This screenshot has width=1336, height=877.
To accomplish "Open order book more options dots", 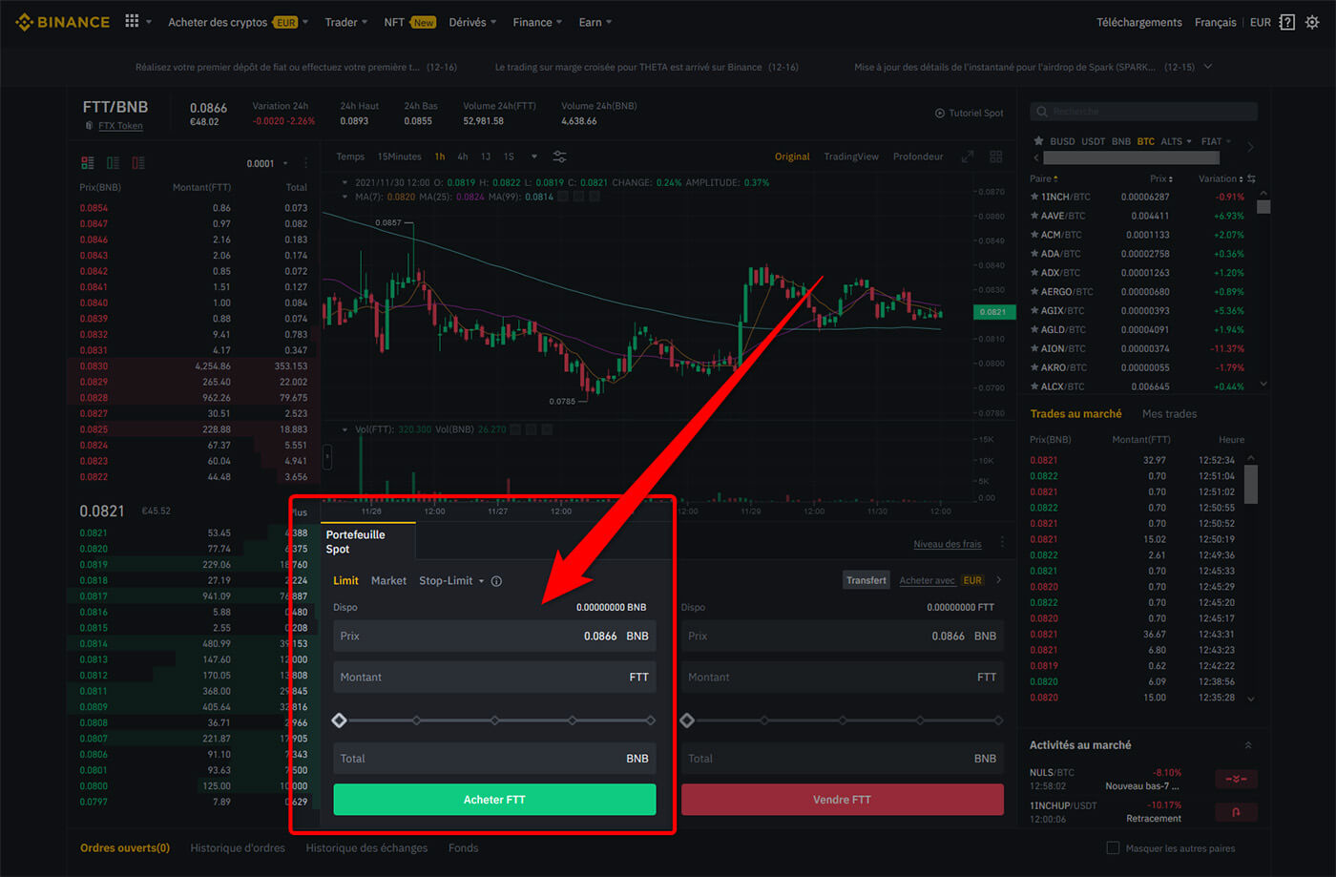I will (x=306, y=163).
